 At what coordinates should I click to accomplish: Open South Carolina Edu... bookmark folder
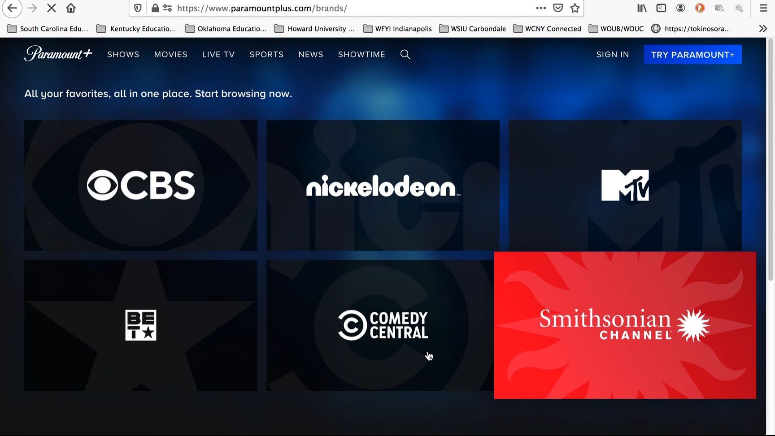[x=48, y=29]
